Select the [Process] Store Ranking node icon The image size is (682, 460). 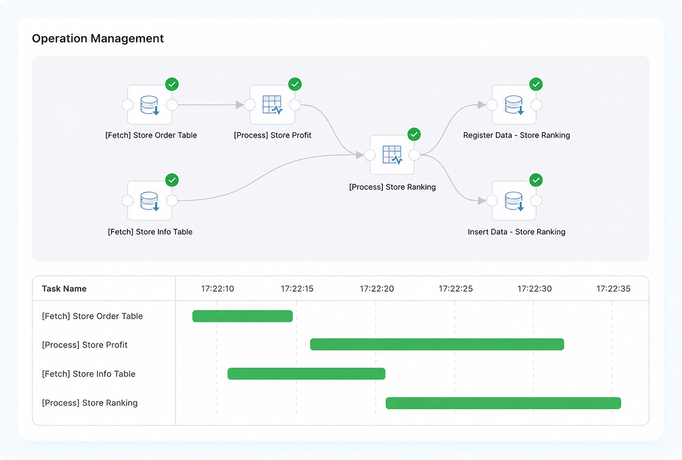(392, 155)
